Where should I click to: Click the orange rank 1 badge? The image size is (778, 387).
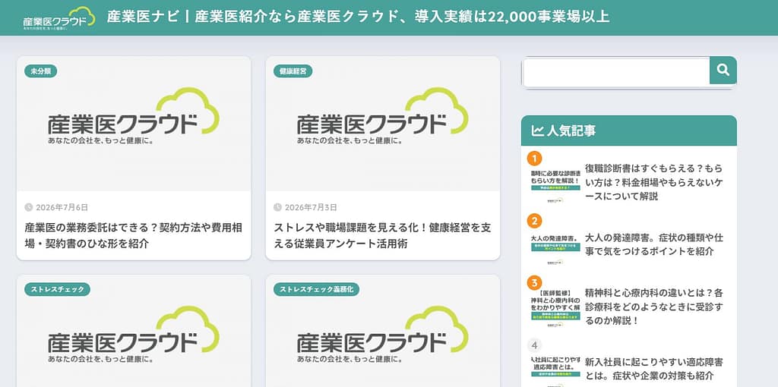click(534, 159)
